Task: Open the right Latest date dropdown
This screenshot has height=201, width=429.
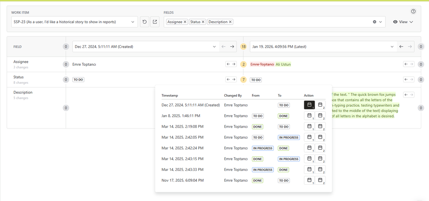Action: click(x=323, y=47)
